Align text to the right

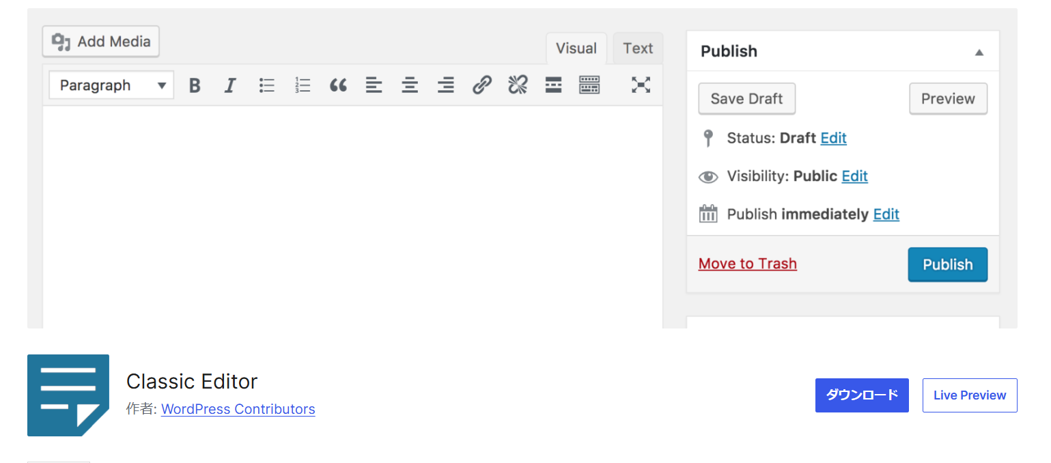(446, 85)
